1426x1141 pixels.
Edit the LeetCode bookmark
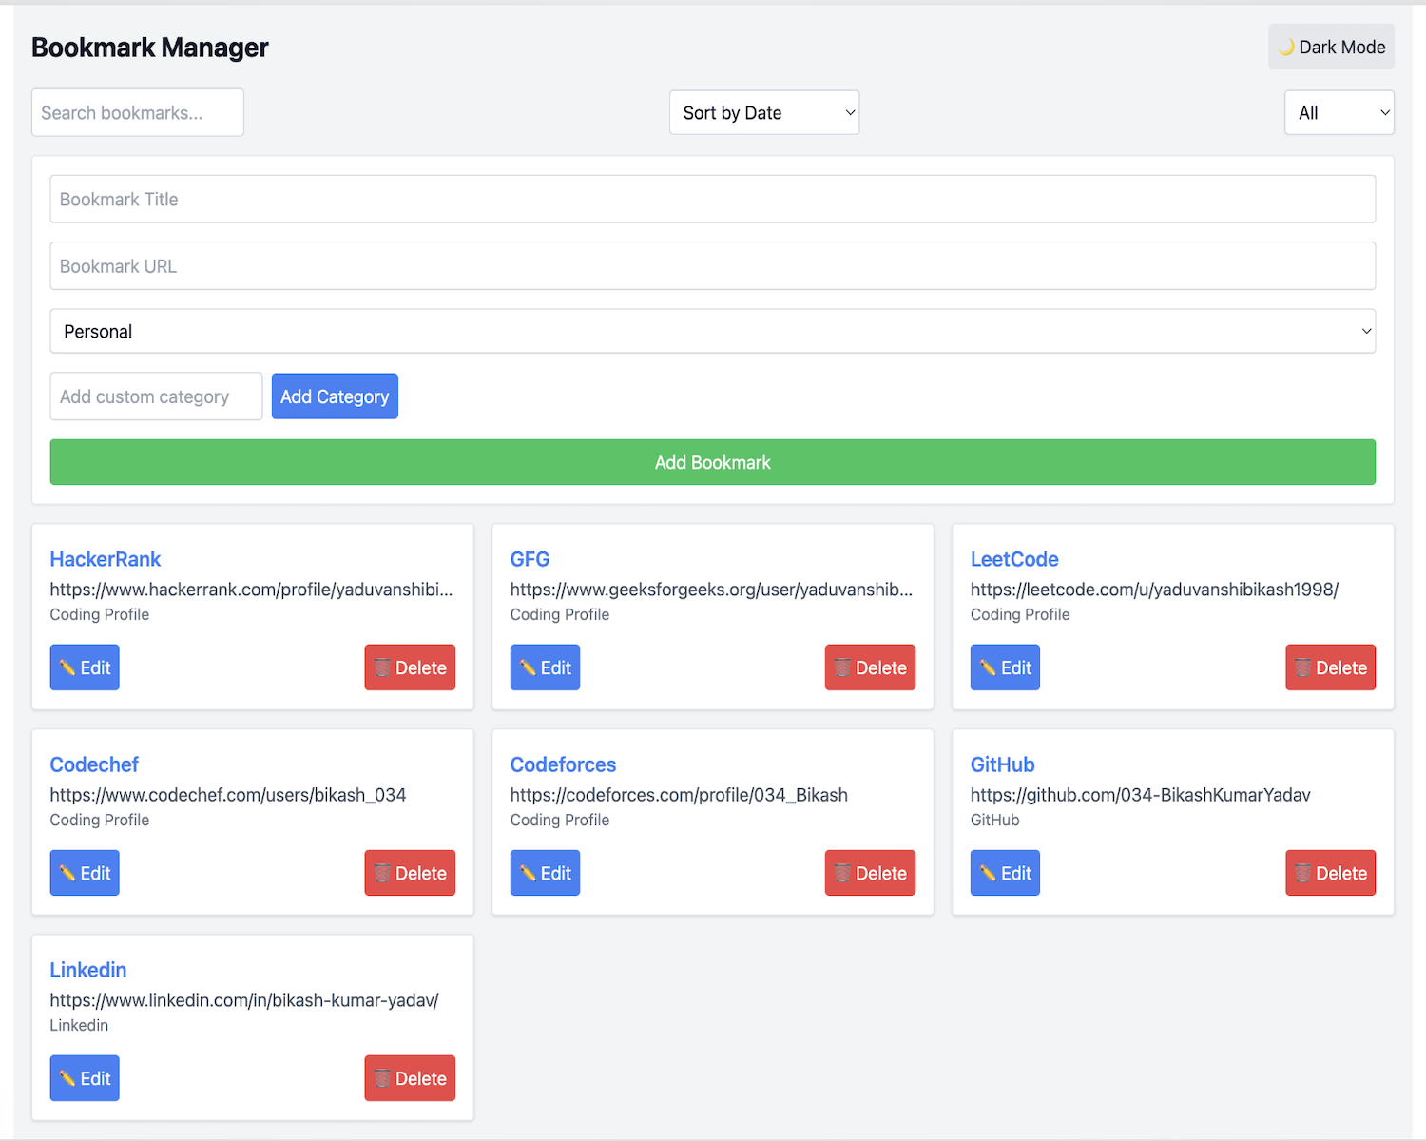pos(1005,667)
